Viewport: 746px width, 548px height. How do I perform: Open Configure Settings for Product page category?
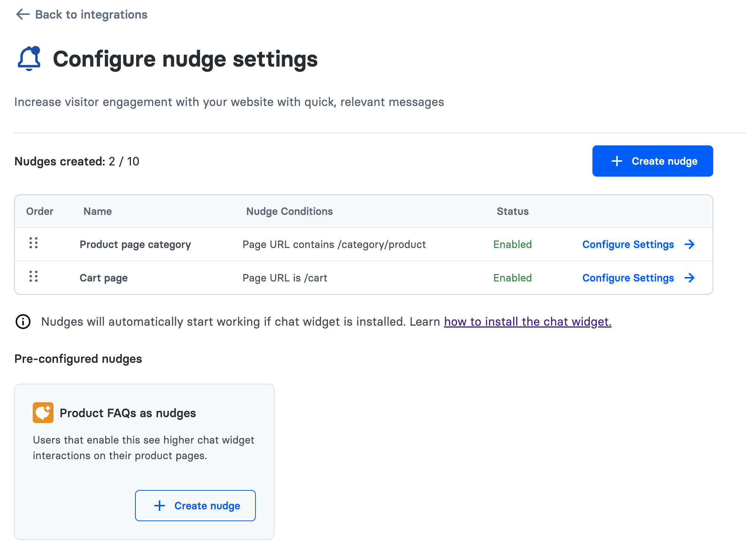628,244
